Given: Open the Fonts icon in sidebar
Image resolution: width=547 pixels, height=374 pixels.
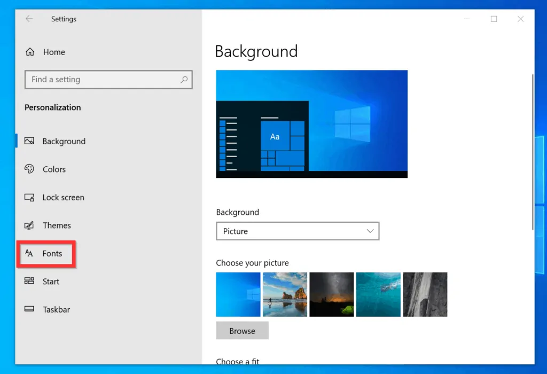Looking at the screenshot, I should 30,254.
